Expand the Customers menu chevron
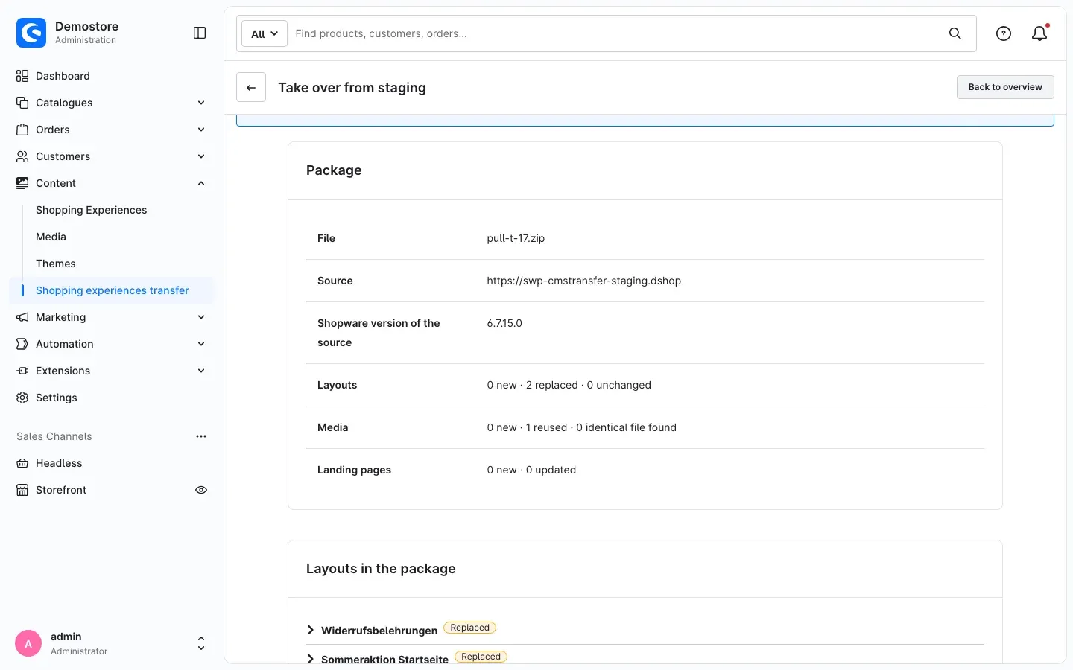The height and width of the screenshot is (670, 1073). [x=201, y=156]
